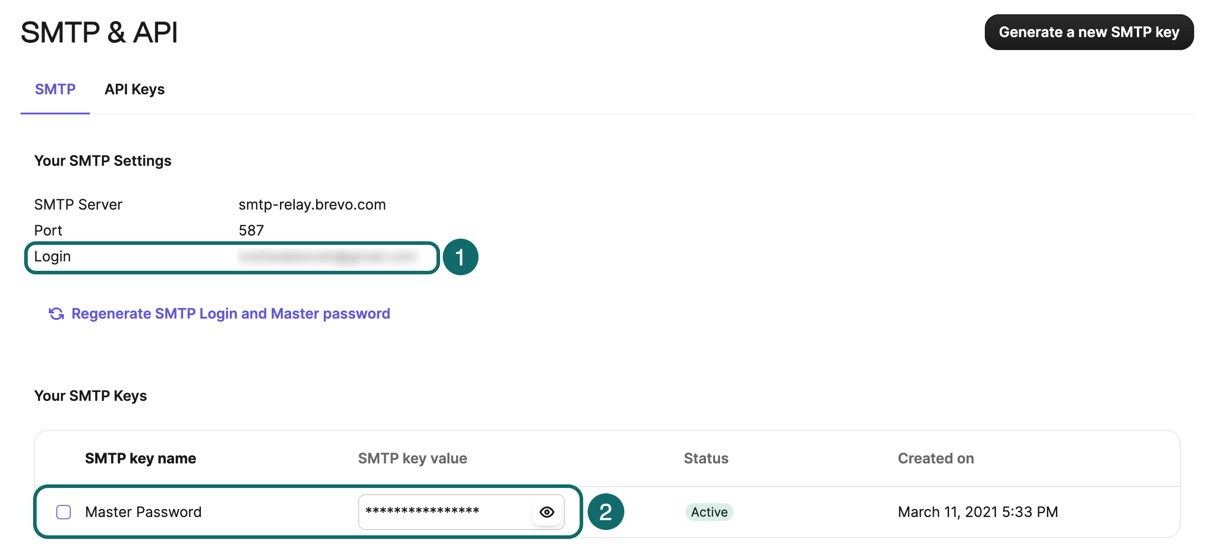This screenshot has width=1212, height=555.
Task: Tick the Master Password checkbox
Action: [x=64, y=512]
